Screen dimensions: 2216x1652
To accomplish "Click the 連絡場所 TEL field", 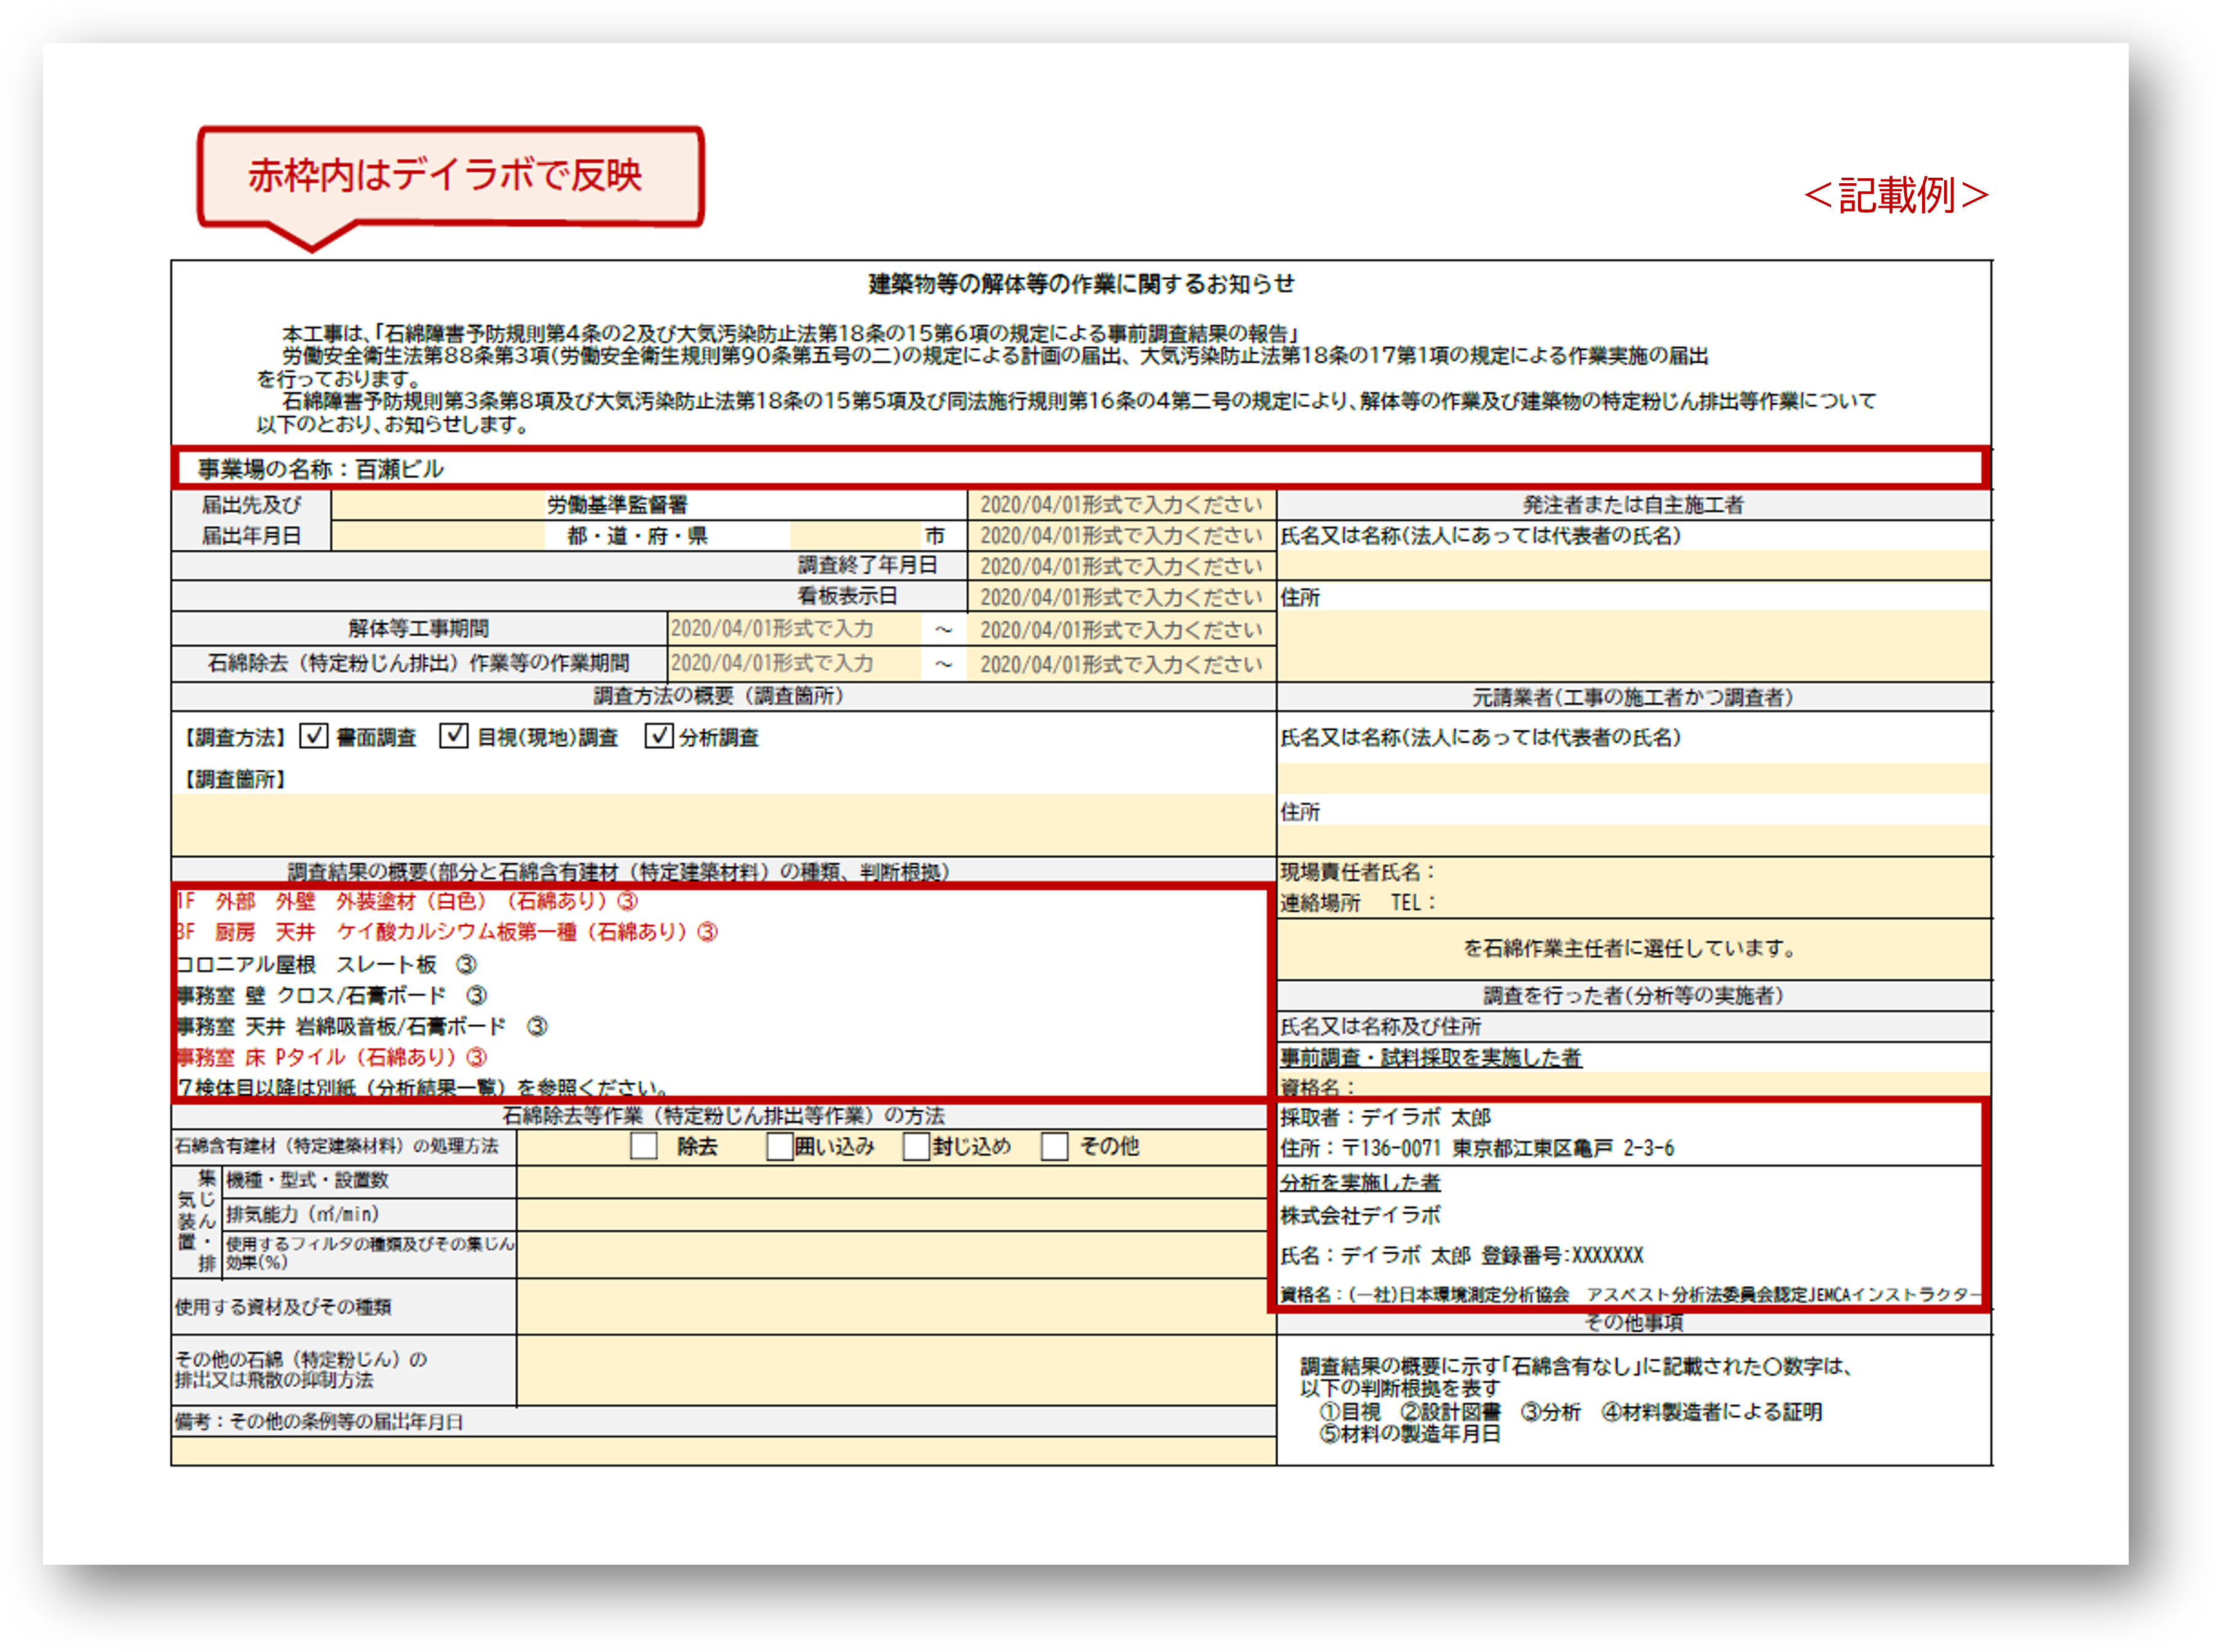I will click(1633, 903).
